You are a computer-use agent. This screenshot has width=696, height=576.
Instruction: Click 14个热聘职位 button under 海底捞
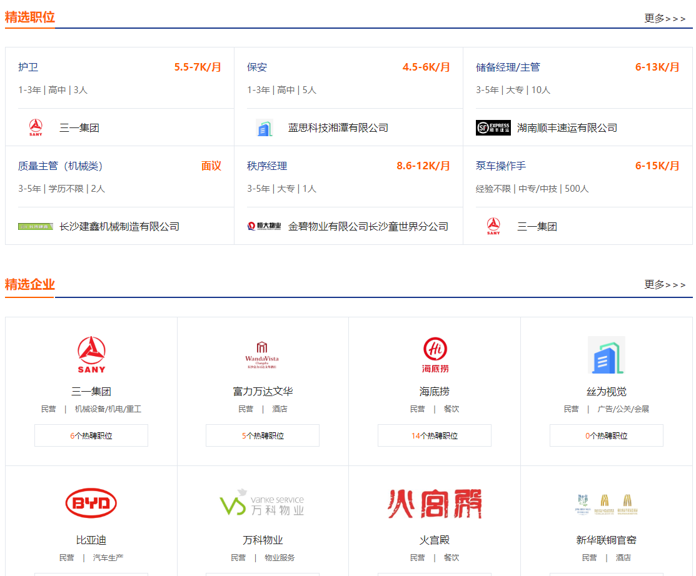[435, 435]
